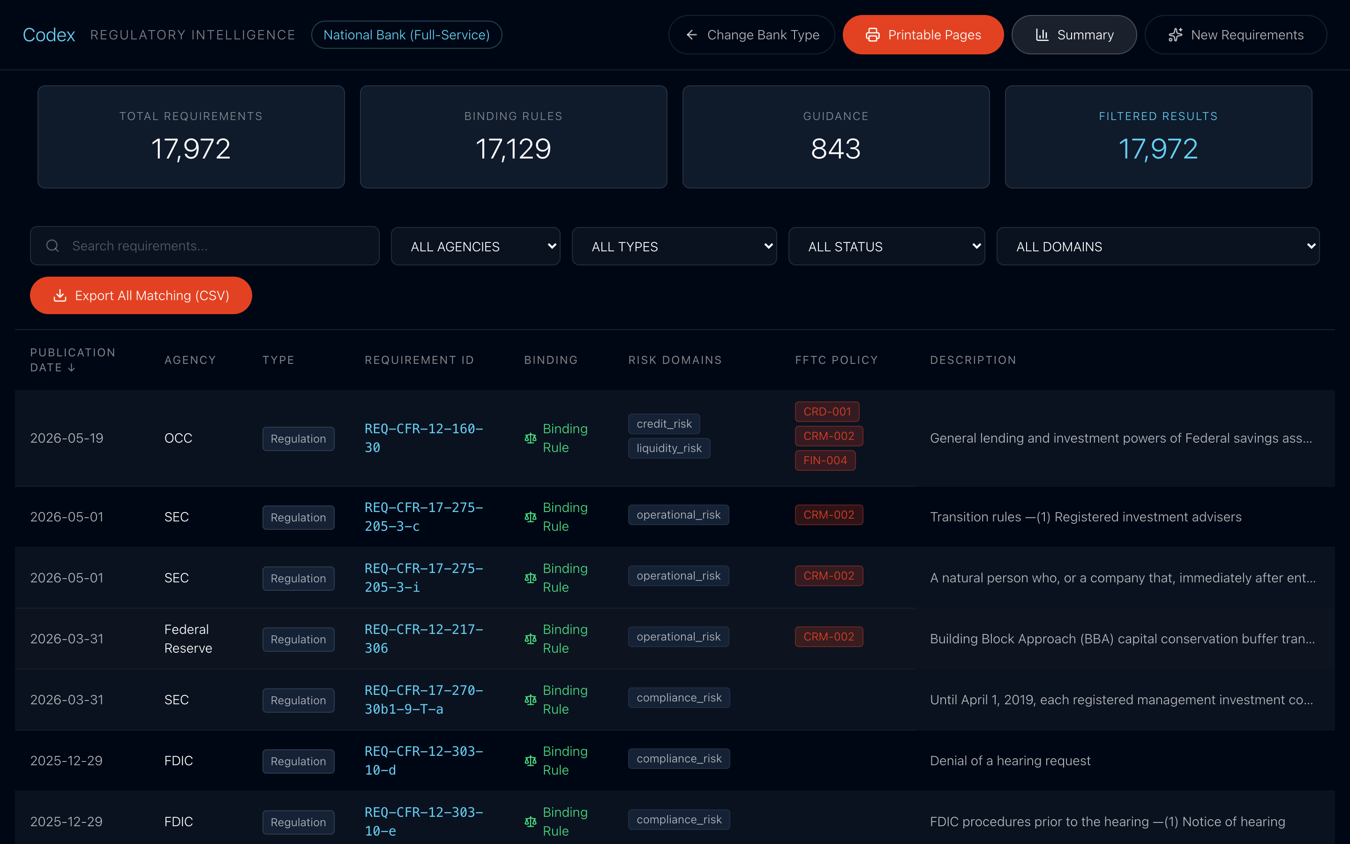Click scales icon for REQ-CFR-17-270-30b1-9-T-a

531,700
